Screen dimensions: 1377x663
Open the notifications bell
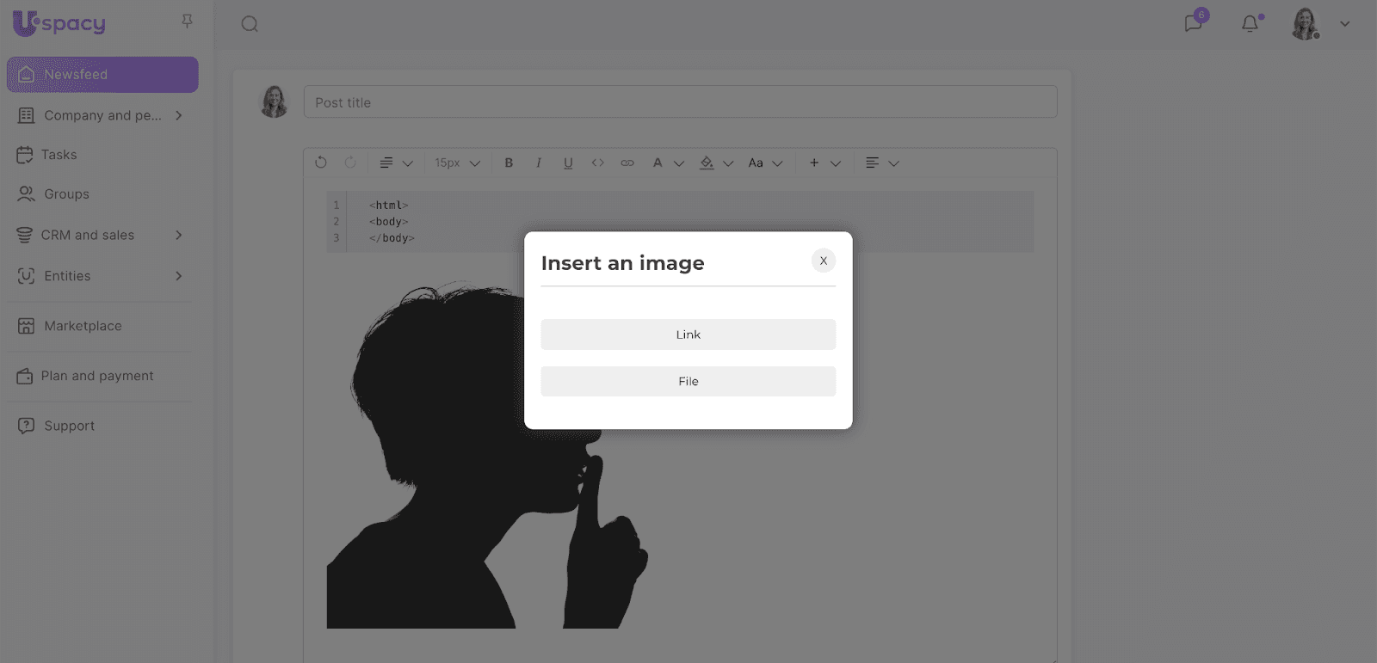1250,23
